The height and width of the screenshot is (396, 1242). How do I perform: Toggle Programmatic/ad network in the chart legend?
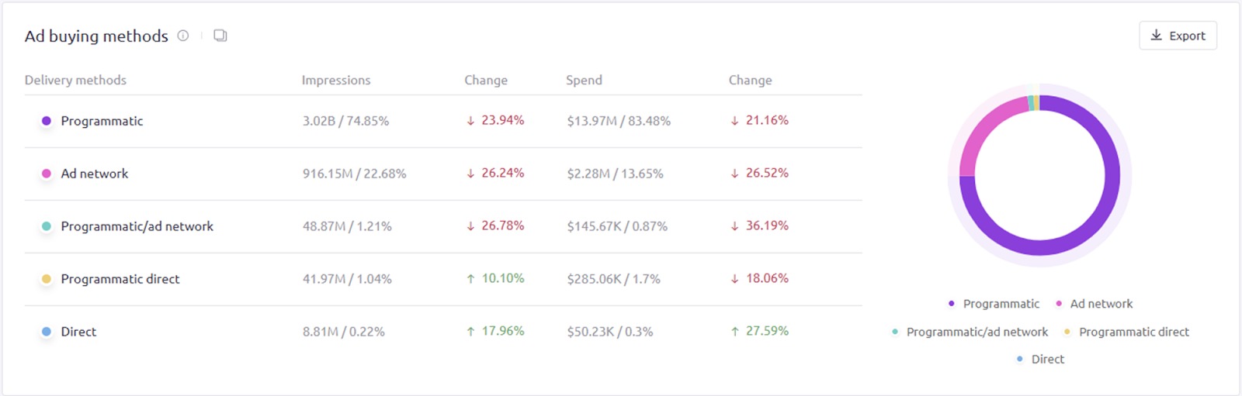[970, 332]
